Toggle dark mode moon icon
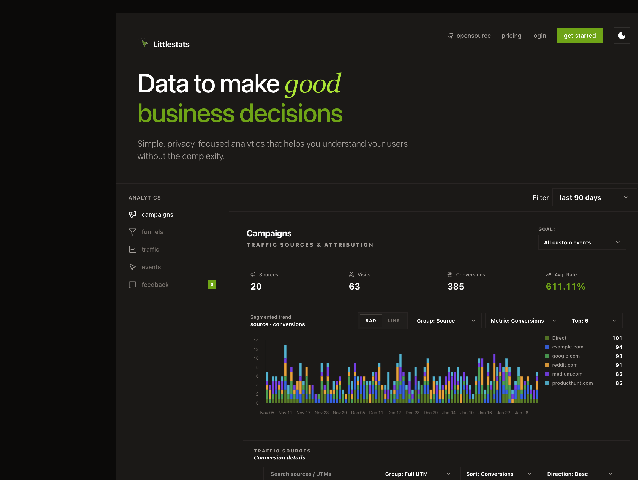Screen dimensions: 638x480 [x=621, y=36]
